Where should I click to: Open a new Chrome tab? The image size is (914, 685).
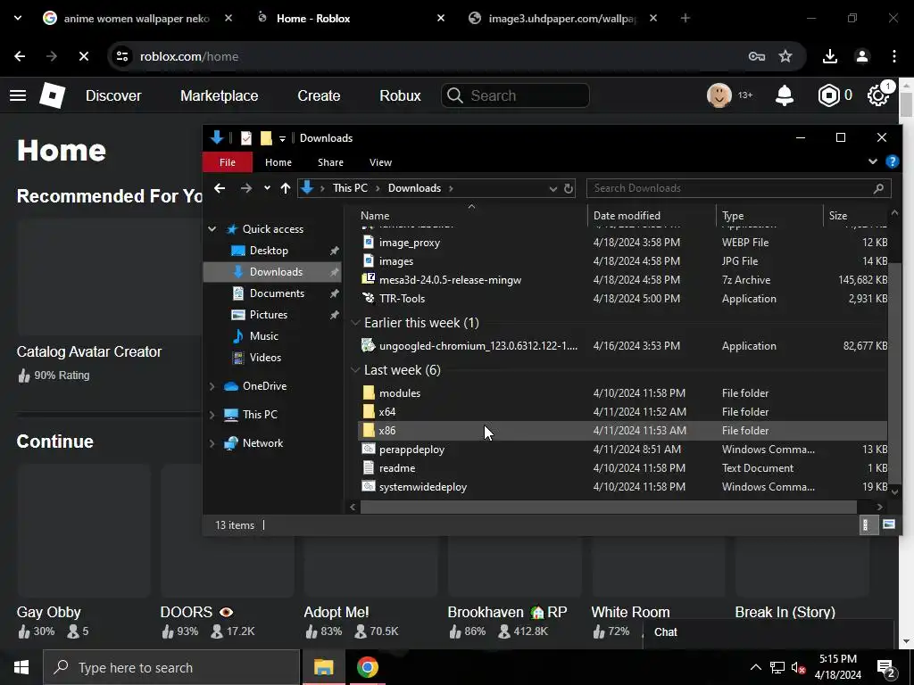pyautogui.click(x=685, y=18)
